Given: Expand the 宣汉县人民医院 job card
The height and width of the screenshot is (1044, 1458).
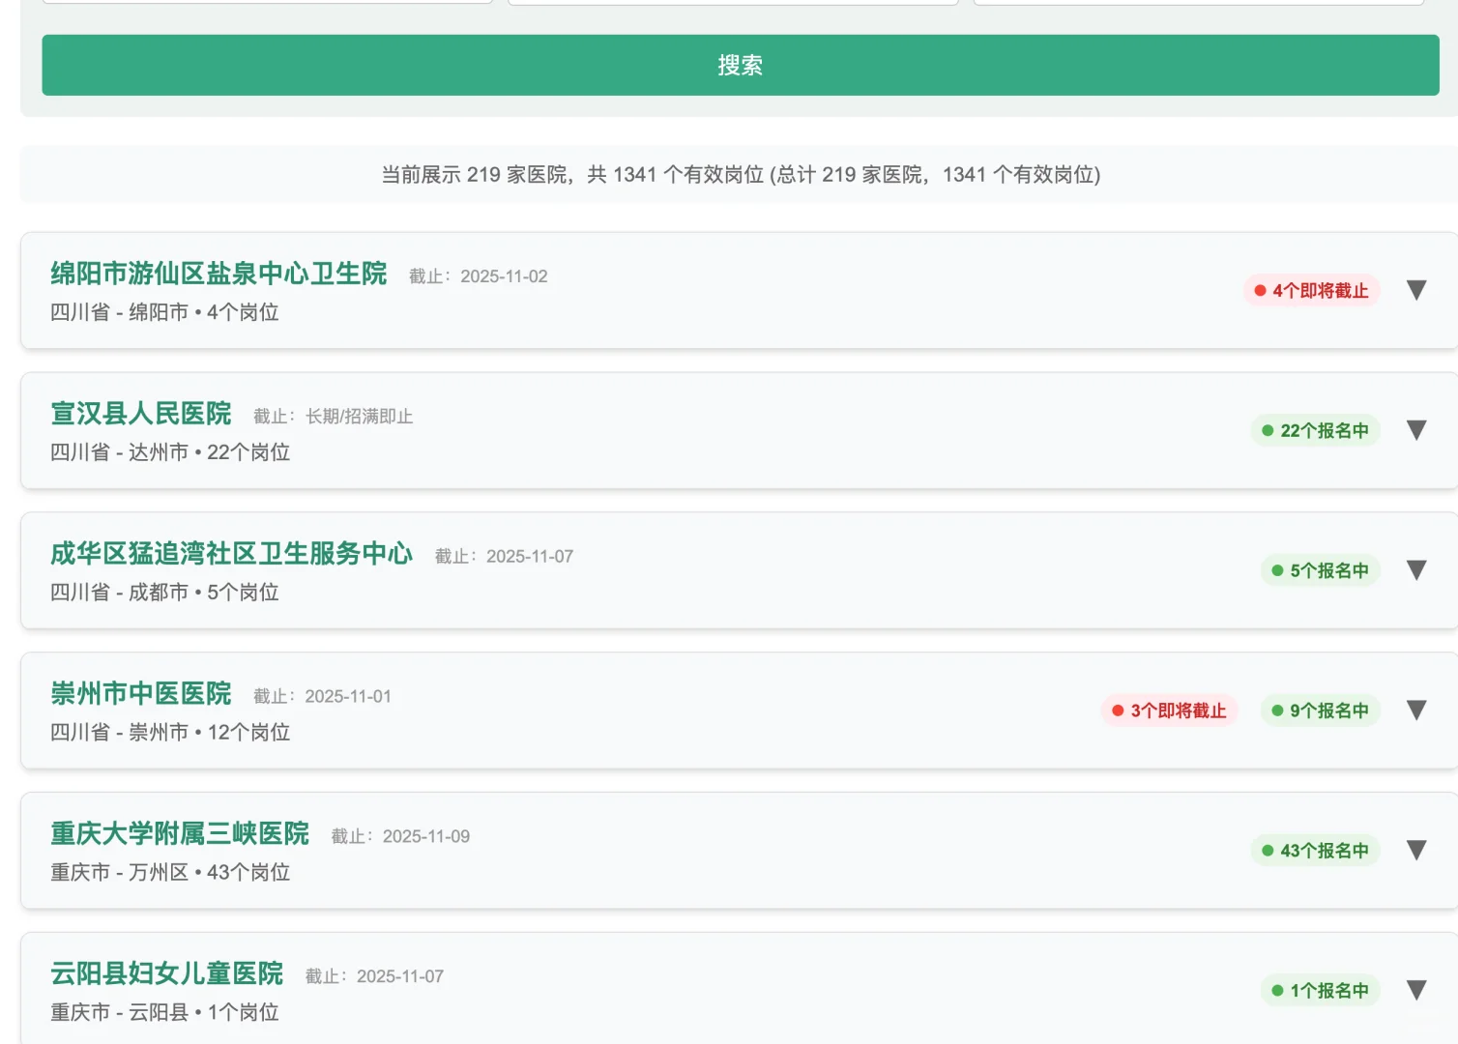Looking at the screenshot, I should click(1416, 430).
